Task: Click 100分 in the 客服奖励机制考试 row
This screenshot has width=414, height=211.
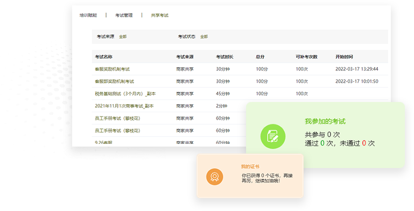Action: (262, 69)
